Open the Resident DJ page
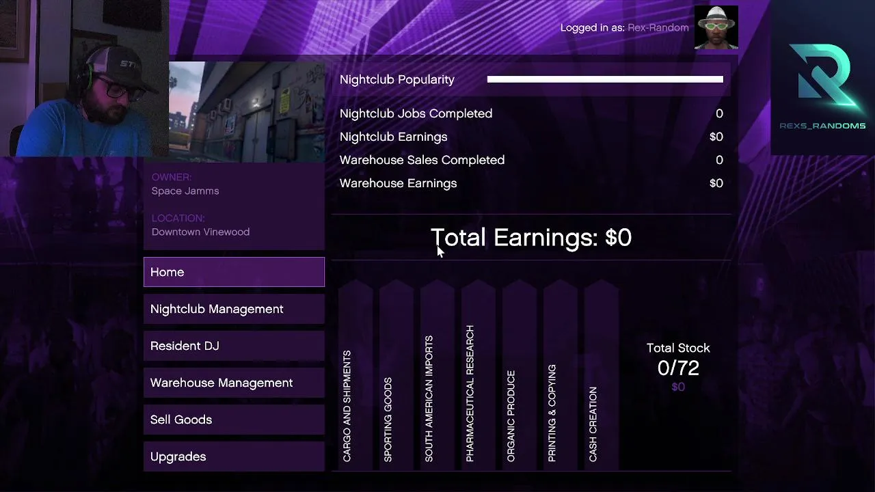Viewport: 875px width, 492px height. pyautogui.click(x=234, y=346)
